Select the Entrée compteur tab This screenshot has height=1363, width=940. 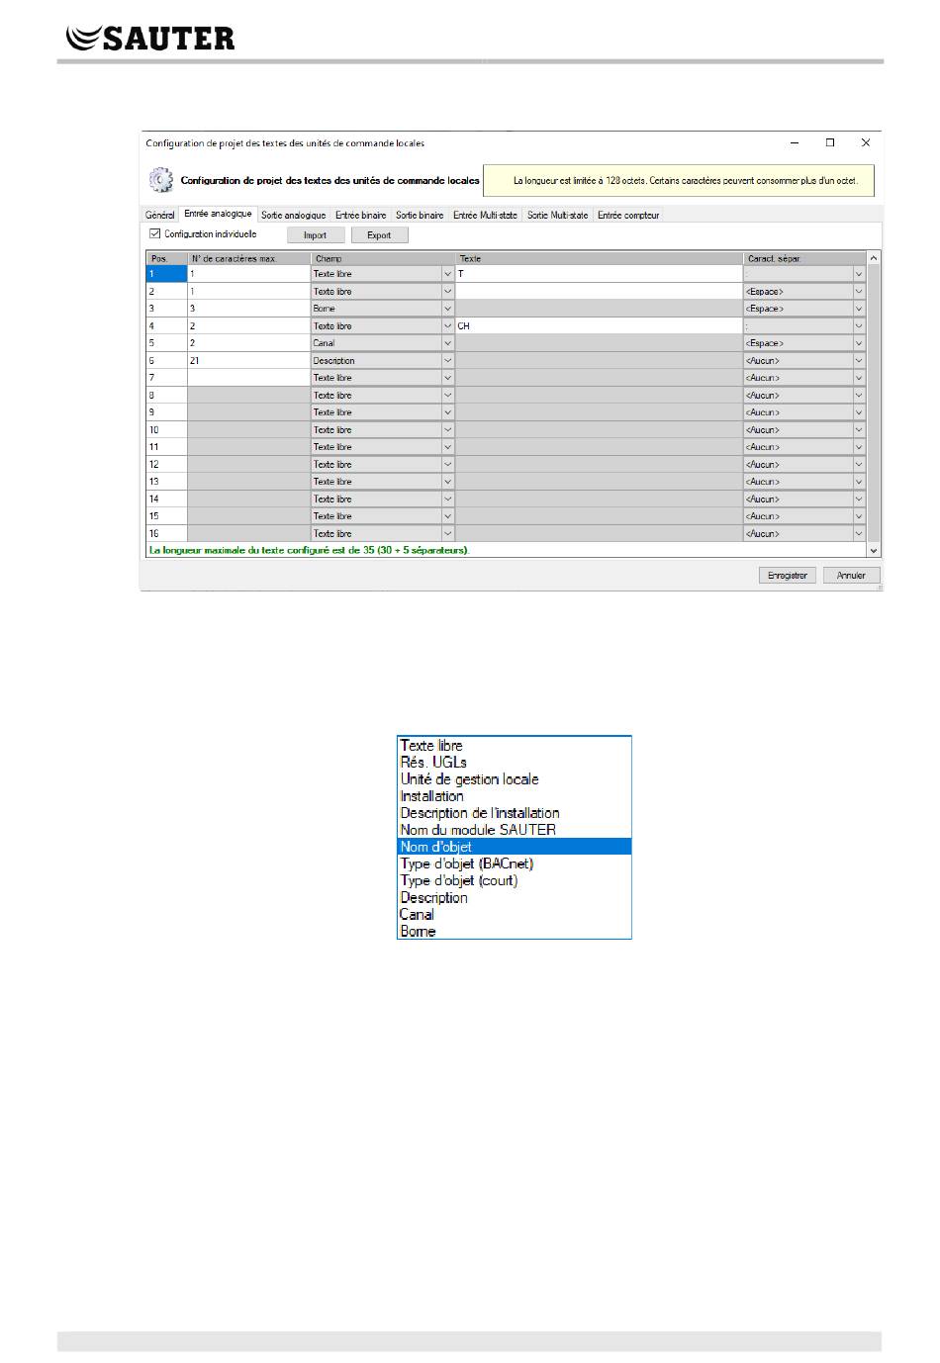(x=628, y=215)
